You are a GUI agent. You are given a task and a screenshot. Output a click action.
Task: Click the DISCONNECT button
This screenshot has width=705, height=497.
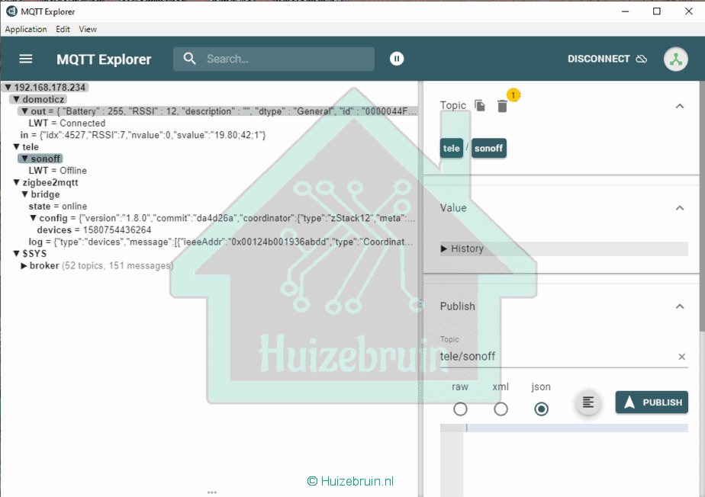[607, 59]
